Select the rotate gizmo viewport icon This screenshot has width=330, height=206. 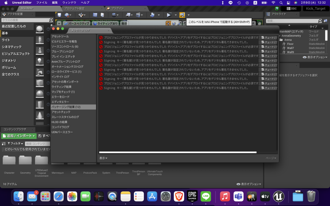click(x=174, y=24)
